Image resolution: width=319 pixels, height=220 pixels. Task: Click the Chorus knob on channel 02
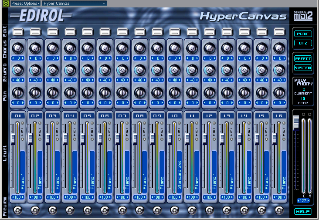point(35,48)
